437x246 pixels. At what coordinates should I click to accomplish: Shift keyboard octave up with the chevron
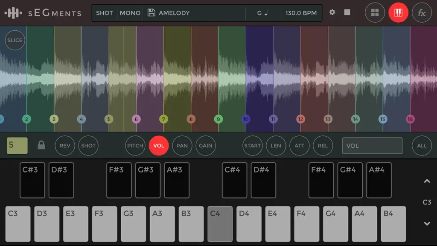point(427,181)
